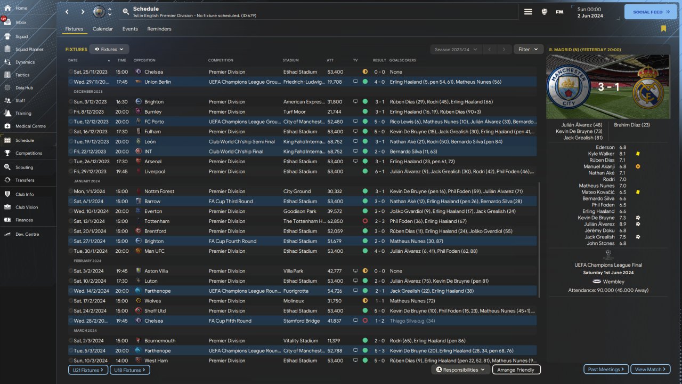Tick the circle for Arsenal 26/12/2023 fixture
Screen dimensions: 682x384
tap(71, 162)
